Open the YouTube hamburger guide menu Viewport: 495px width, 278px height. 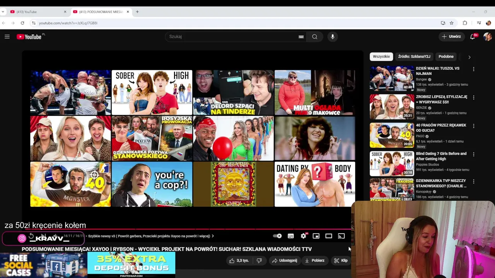pyautogui.click(x=7, y=37)
